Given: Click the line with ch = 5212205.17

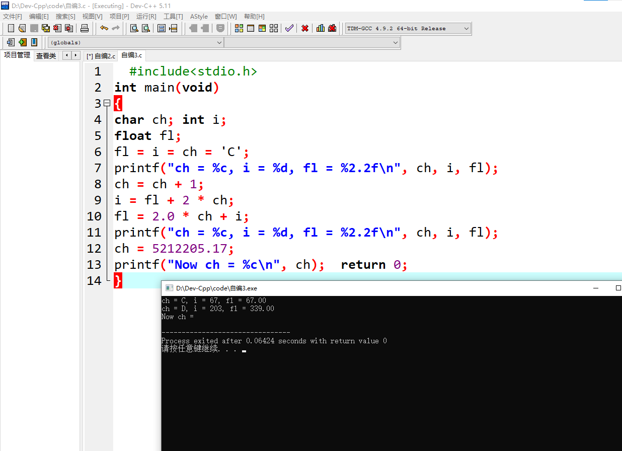Looking at the screenshot, I should click(174, 249).
